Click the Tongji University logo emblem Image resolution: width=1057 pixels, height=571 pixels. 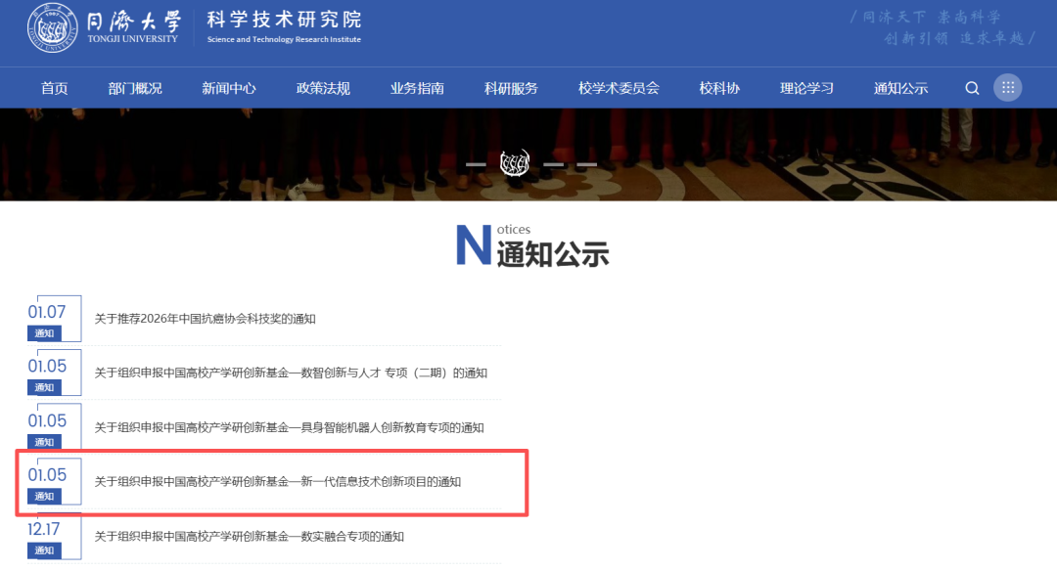[52, 28]
